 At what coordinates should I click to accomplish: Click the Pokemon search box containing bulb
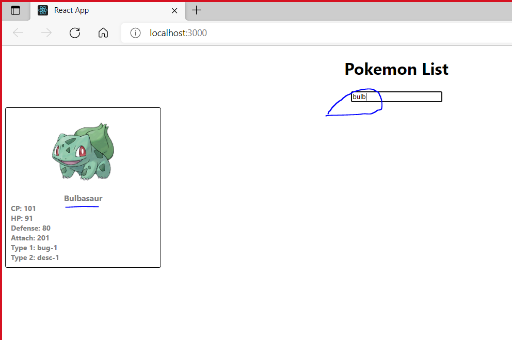[x=396, y=96]
